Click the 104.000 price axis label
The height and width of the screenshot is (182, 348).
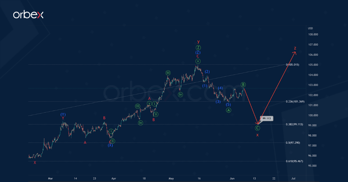pos(313,75)
